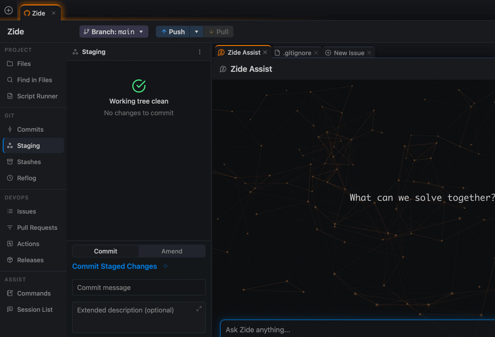The height and width of the screenshot is (337, 495).
Task: Click the AI sparkle generate message icon
Action: click(x=166, y=266)
